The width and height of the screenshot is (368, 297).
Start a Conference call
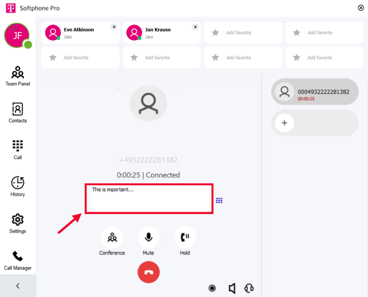tap(112, 241)
